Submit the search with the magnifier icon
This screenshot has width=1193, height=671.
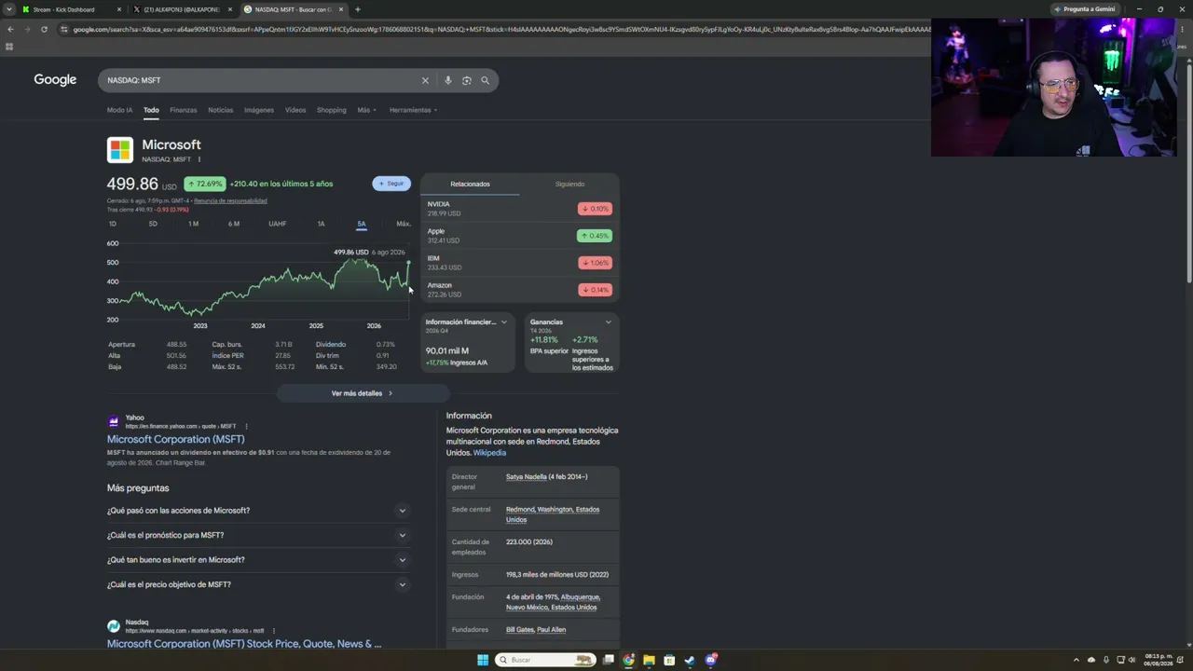[485, 80]
